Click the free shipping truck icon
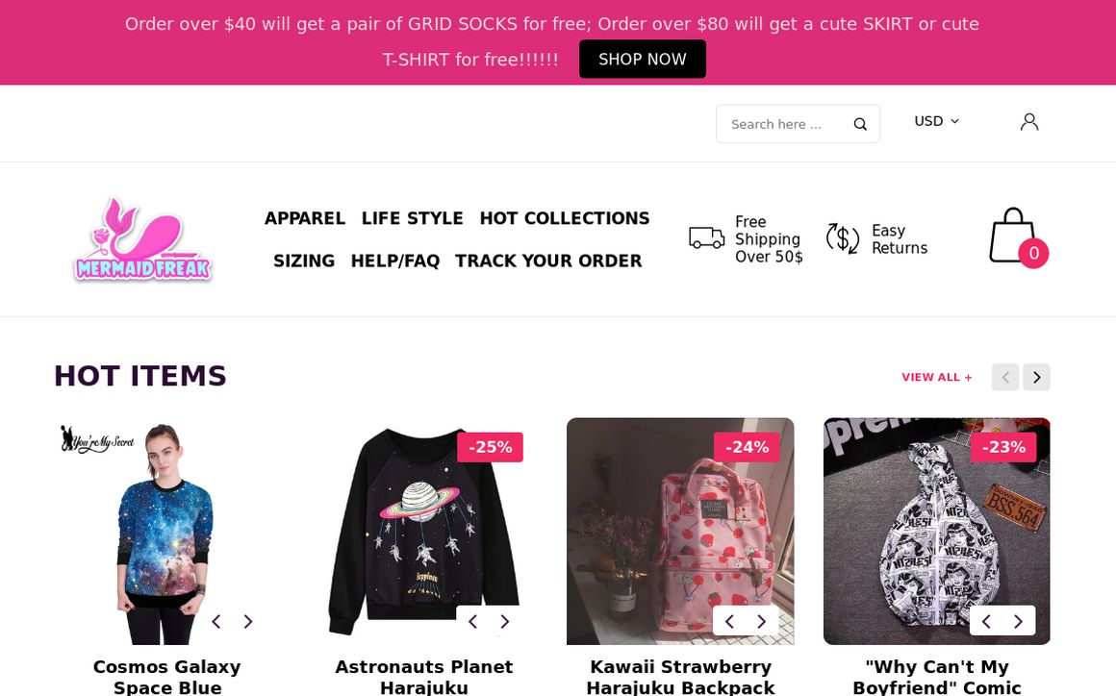 click(707, 237)
